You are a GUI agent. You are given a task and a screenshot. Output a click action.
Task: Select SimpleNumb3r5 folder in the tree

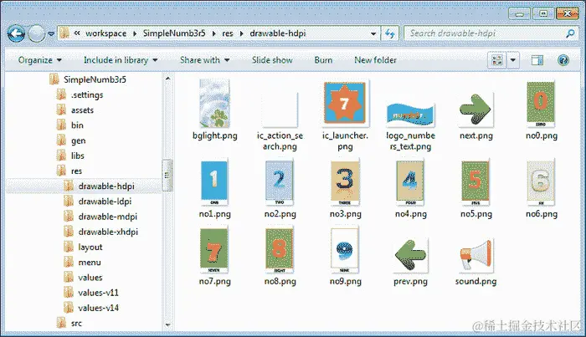(x=88, y=79)
